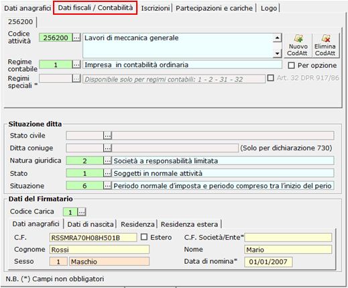Open lookup button next to Regime contabile
348x288 pixels.
[x=76, y=64]
